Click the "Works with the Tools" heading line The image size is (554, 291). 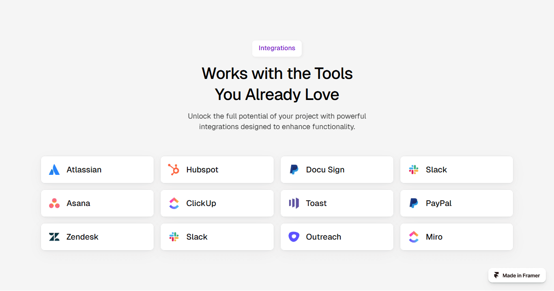277,73
